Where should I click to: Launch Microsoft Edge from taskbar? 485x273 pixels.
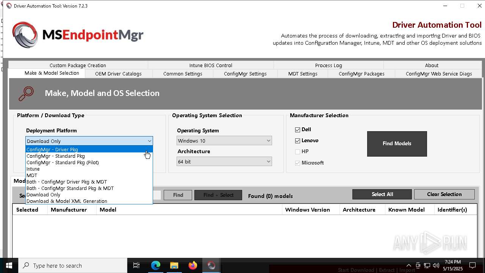click(x=156, y=265)
